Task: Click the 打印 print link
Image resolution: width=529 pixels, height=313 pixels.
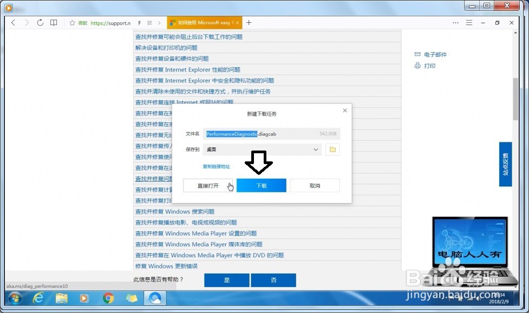Action: click(424, 66)
